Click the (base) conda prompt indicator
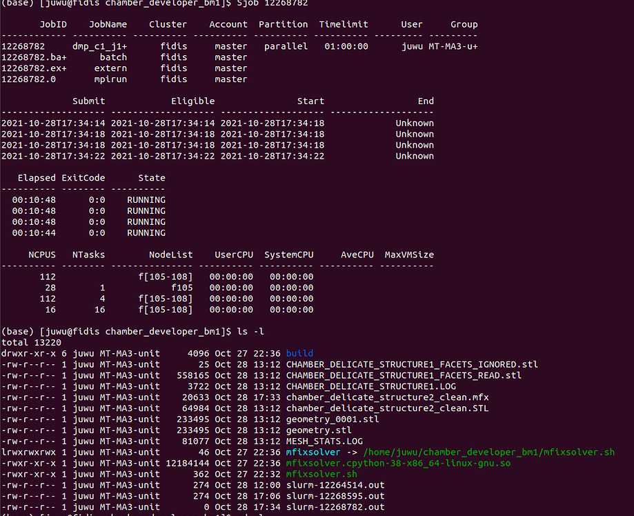Image resolution: width=634 pixels, height=516 pixels. [16, 330]
